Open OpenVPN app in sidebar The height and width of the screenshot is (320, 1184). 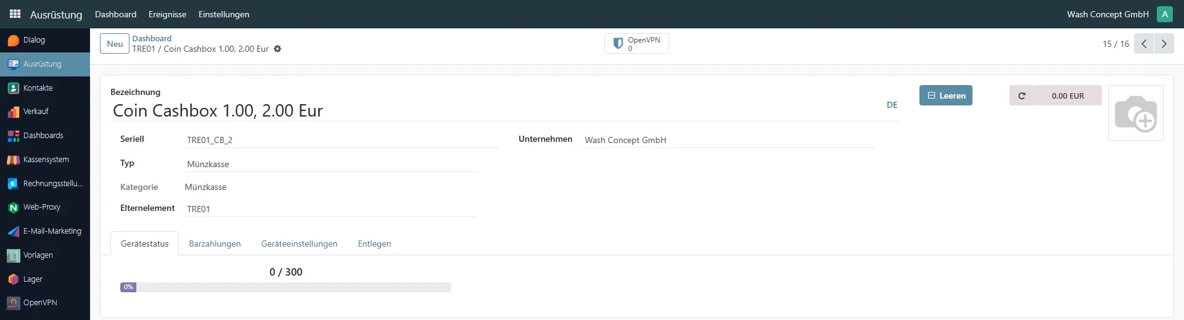tap(45, 303)
